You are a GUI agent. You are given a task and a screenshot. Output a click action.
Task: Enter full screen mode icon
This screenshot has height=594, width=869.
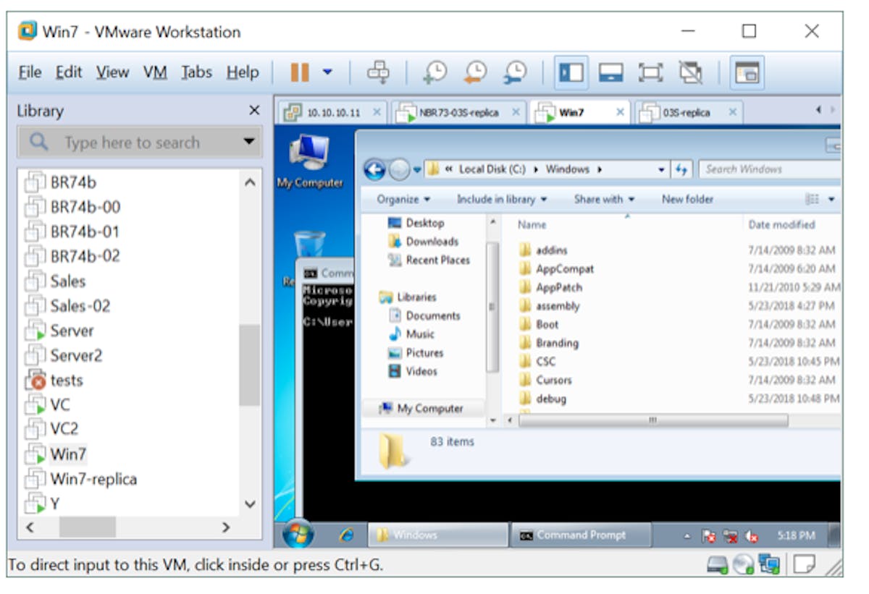click(650, 72)
